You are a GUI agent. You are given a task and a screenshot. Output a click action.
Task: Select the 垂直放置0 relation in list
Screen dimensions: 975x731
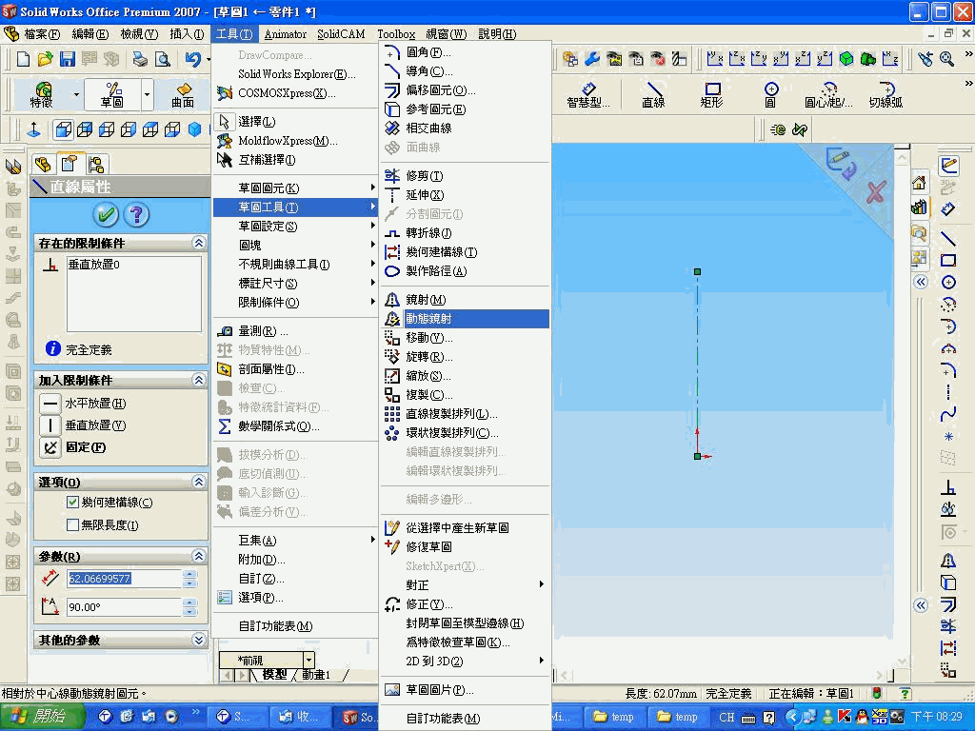pyautogui.click(x=94, y=265)
